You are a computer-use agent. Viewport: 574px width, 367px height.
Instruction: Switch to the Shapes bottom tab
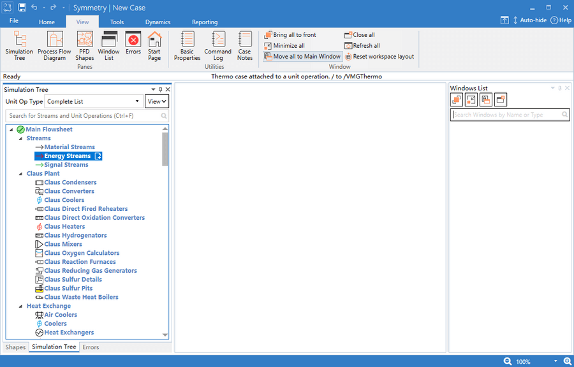pyautogui.click(x=15, y=347)
